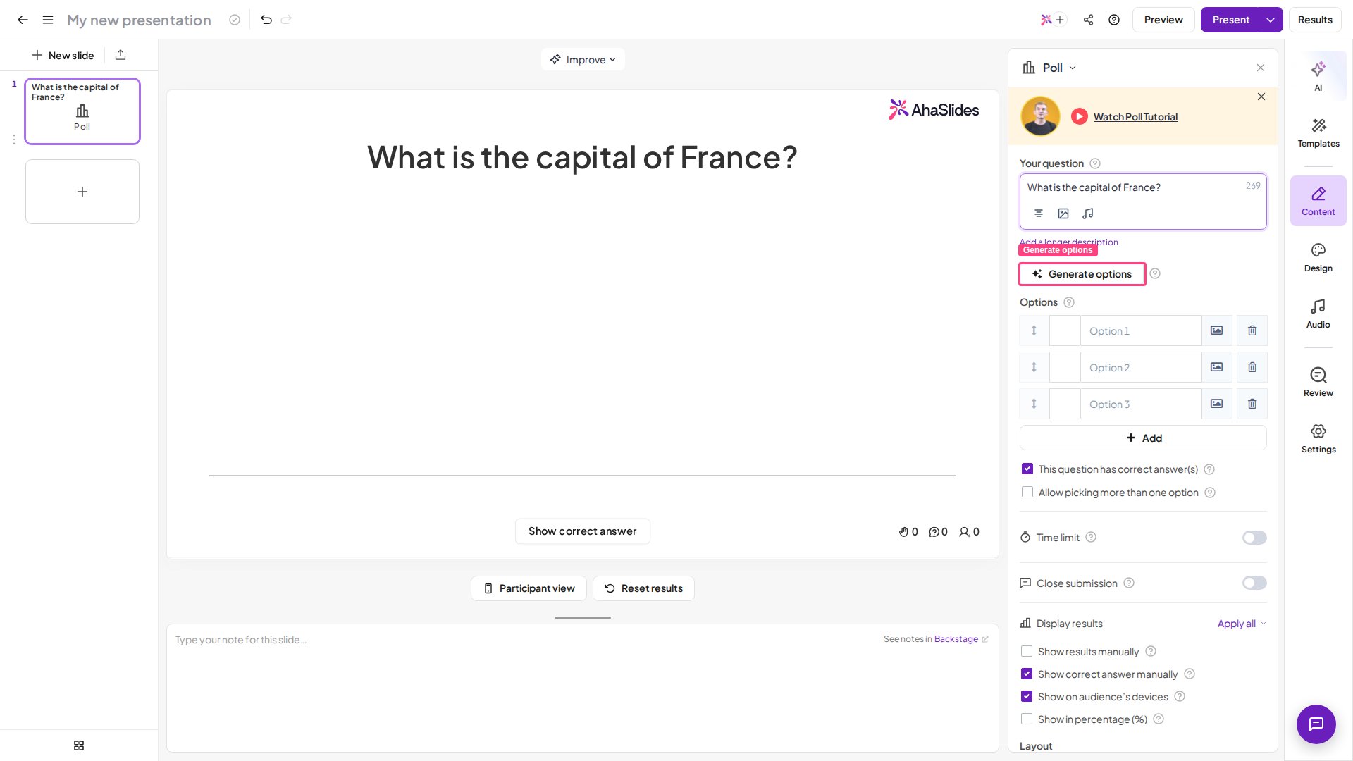
Task: Add image to Option 1
Action: (1217, 330)
